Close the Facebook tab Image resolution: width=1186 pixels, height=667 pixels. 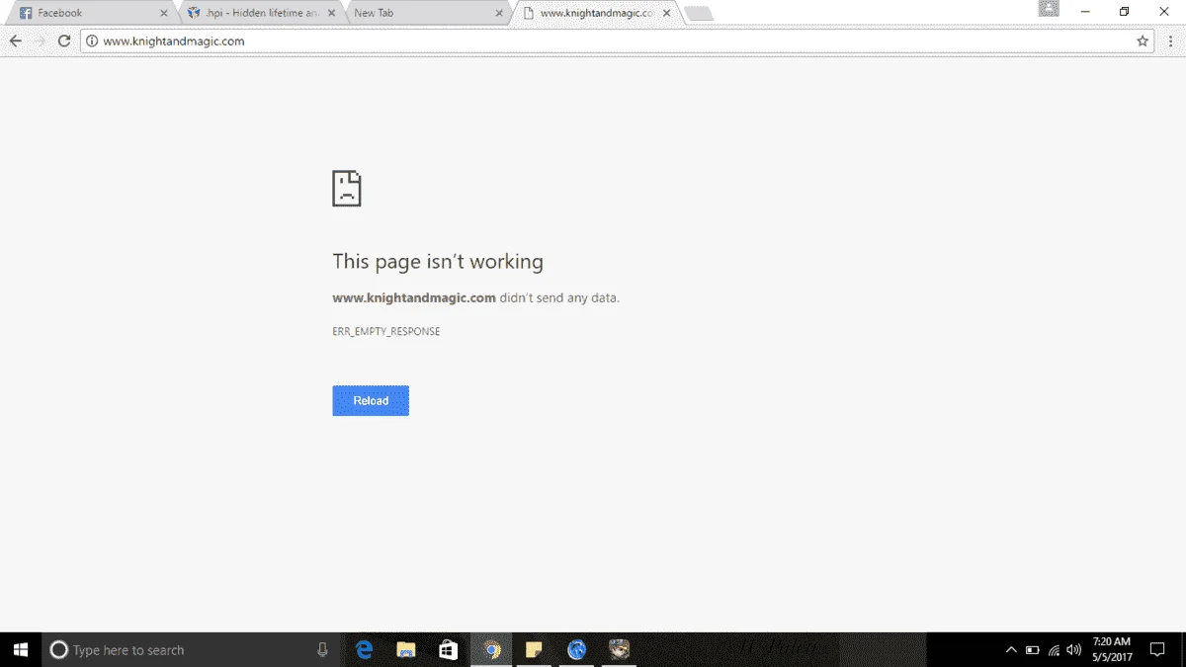pos(164,13)
